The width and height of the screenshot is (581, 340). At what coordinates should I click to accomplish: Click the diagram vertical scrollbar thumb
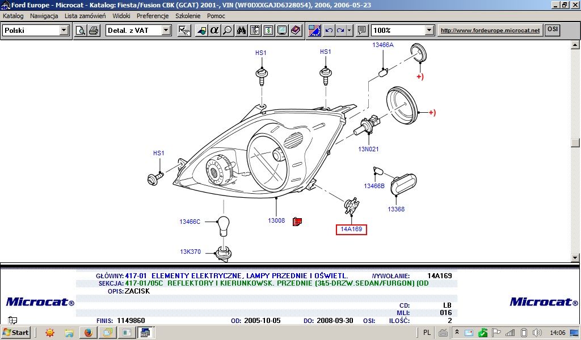click(x=575, y=143)
